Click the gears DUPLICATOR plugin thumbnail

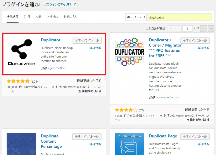tap(129, 52)
